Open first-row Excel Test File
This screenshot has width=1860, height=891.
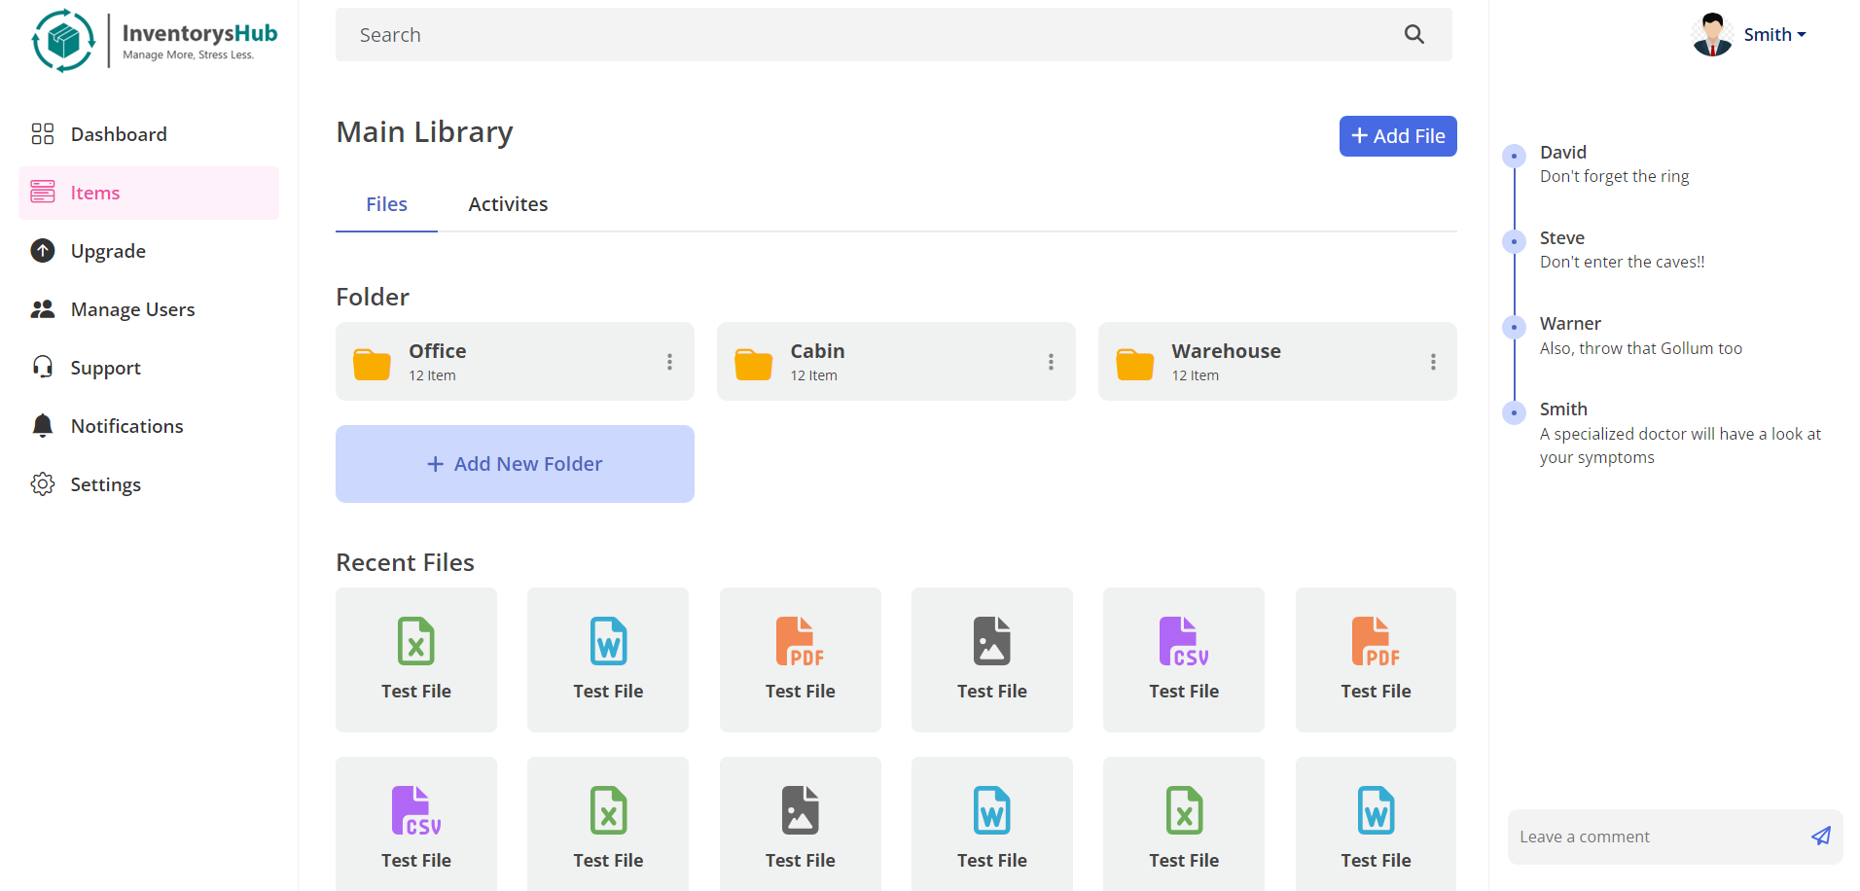click(416, 659)
